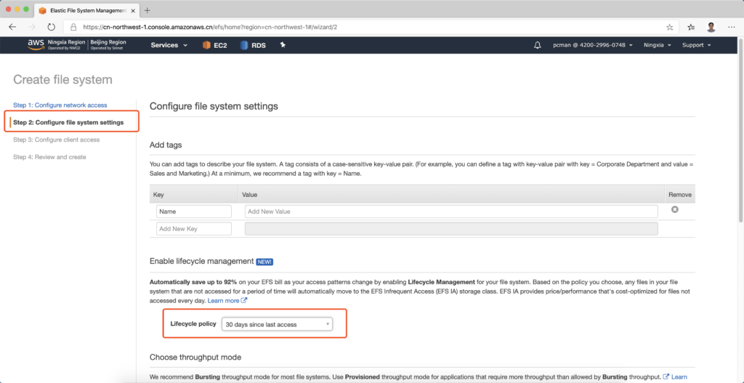Screen dimensions: 744x383
Task: Click the Add New Key input field
Action: pos(194,229)
